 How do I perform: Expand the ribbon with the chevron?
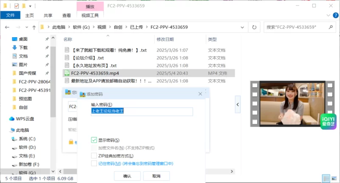[328, 16]
